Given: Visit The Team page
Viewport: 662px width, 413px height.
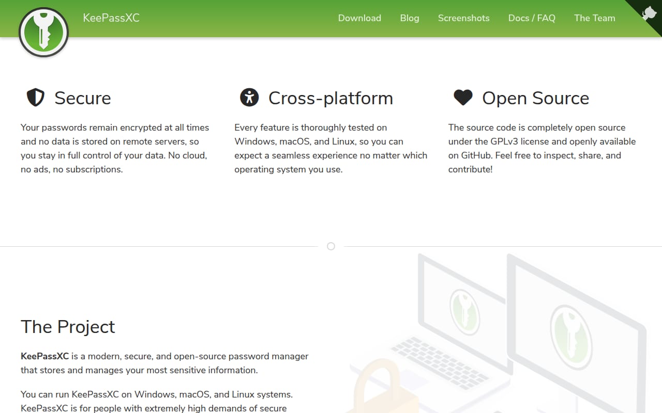Looking at the screenshot, I should pos(595,18).
